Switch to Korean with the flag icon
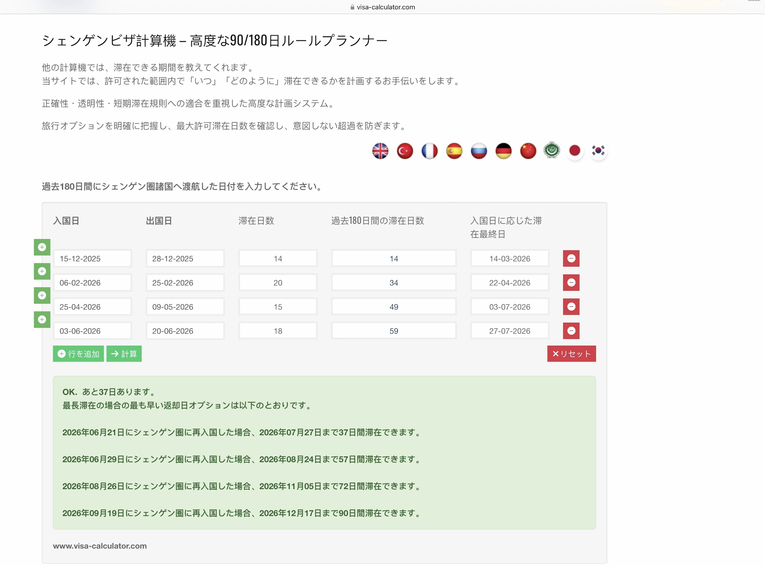 point(598,151)
